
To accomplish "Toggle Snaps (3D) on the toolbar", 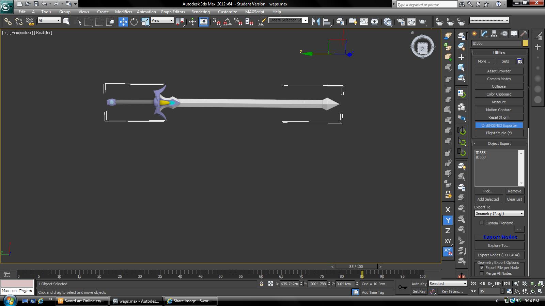I will click(217, 22).
